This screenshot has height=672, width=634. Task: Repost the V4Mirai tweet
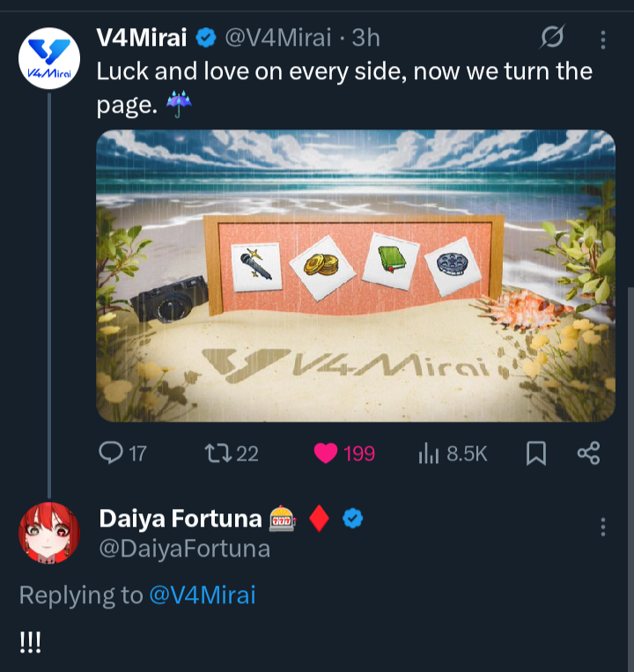click(x=215, y=453)
